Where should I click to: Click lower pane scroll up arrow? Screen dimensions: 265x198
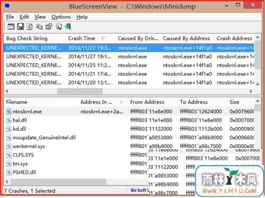[x=258, y=101]
